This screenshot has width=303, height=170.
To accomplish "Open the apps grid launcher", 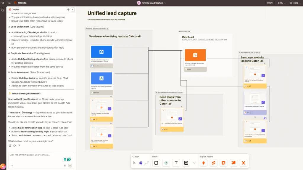I will 9,3.
